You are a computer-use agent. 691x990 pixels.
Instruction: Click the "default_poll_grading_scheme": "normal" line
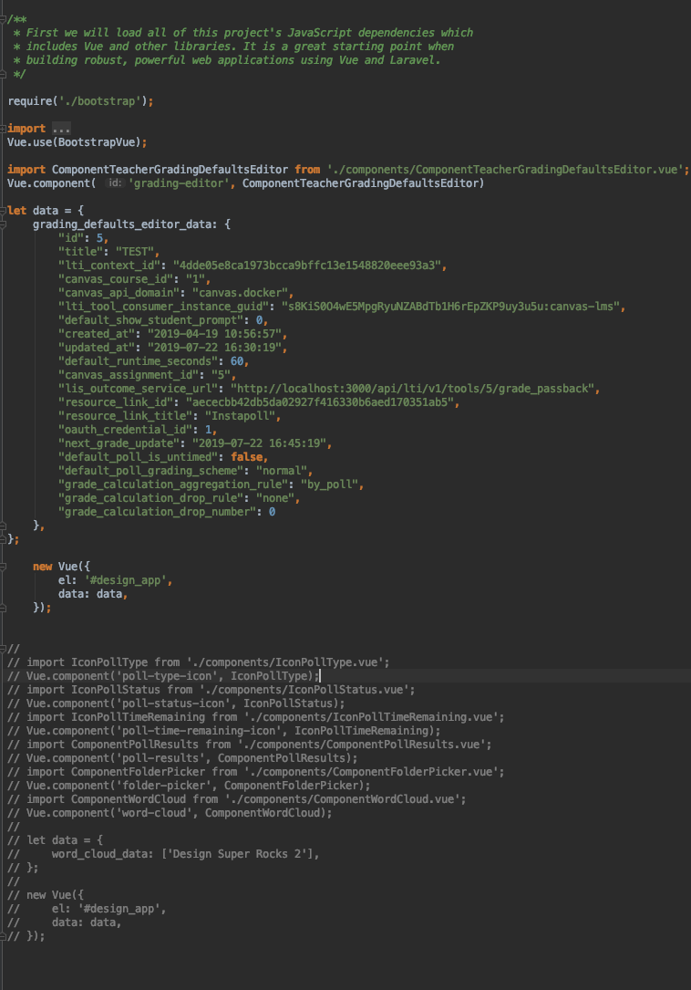(x=186, y=471)
